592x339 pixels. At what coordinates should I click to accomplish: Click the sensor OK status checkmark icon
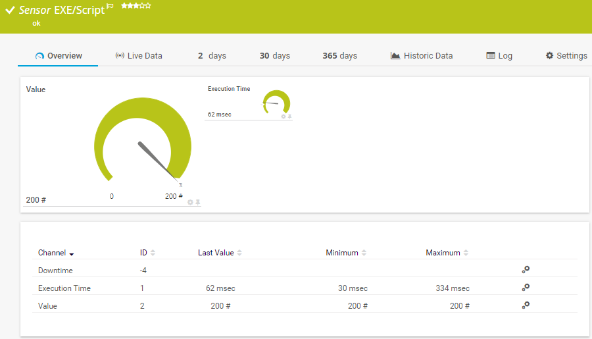(10, 11)
